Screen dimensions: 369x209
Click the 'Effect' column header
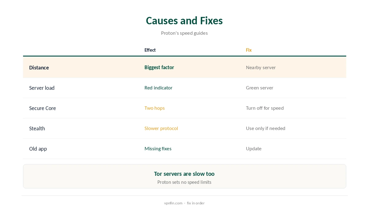[150, 50]
